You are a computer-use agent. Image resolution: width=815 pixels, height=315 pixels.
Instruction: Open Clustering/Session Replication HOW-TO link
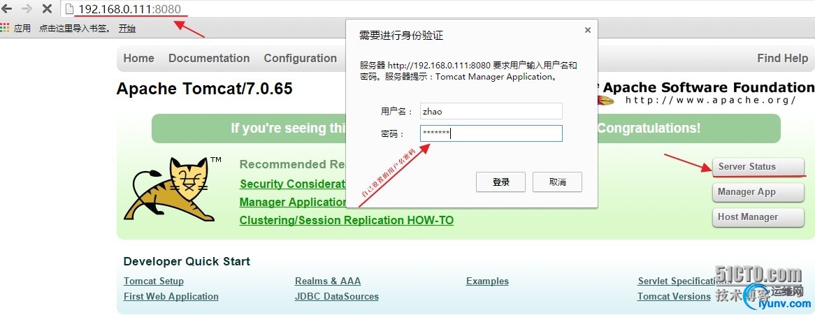pos(346,221)
